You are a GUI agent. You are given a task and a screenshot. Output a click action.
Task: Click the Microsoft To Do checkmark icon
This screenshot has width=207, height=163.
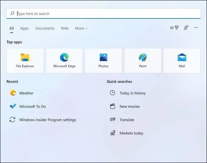13,106
